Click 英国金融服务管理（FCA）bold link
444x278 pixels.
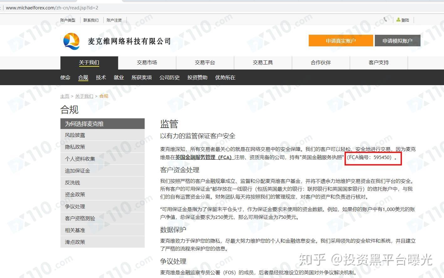pos(204,157)
